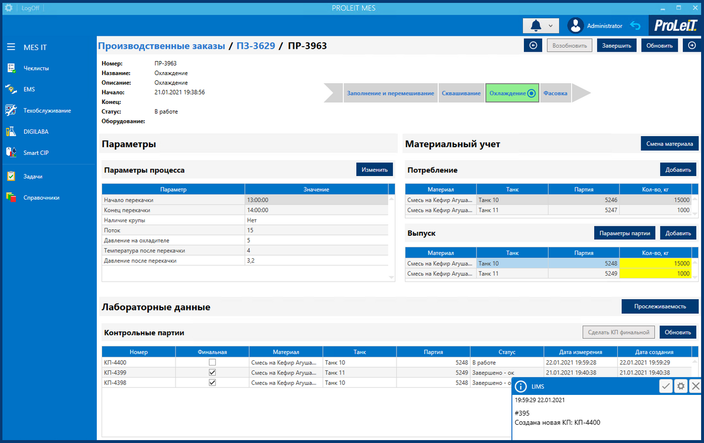The height and width of the screenshot is (443, 704).
Task: Go to Техобслуживание in the sidebar
Action: pos(48,110)
